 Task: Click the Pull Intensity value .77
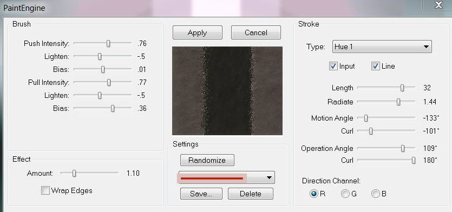pos(142,83)
